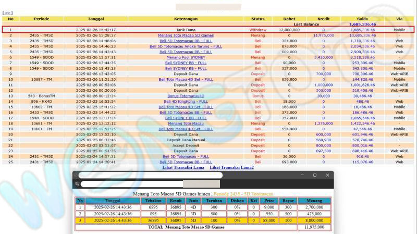Click the 543 - BonusTM periode cell
Screen dimensions: 417x234
(x=42, y=96)
